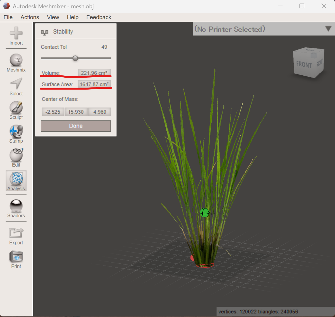The width and height of the screenshot is (335, 317).
Task: Open the File menu
Action: 8,17
